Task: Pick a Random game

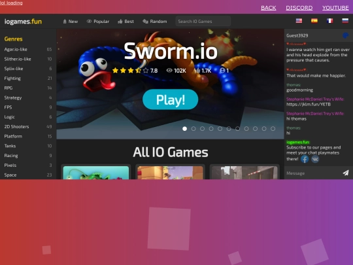Action: [x=155, y=22]
